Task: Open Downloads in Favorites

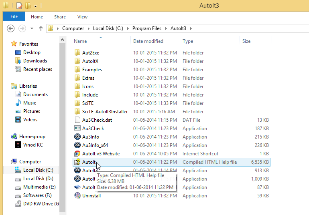Action: tap(35, 61)
